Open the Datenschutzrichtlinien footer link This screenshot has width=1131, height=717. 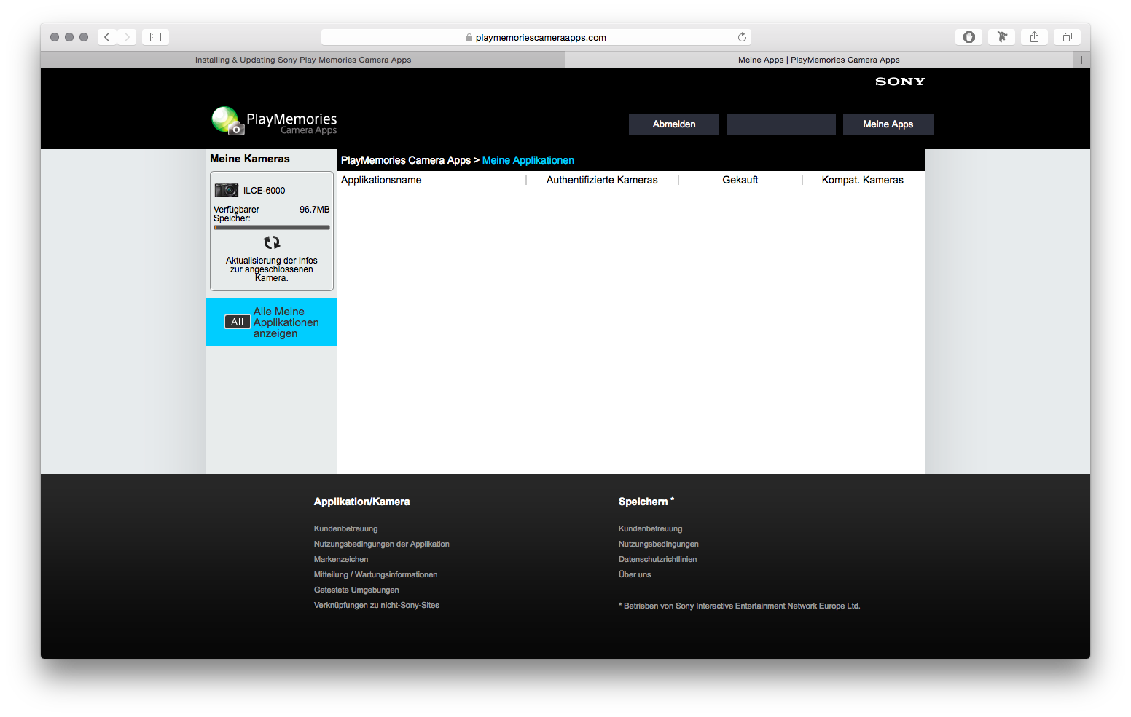(657, 559)
